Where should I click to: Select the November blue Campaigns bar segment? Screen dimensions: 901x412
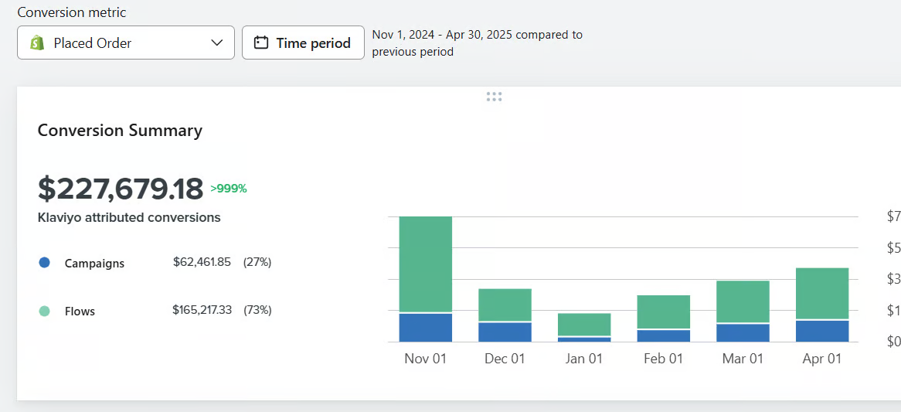click(426, 328)
